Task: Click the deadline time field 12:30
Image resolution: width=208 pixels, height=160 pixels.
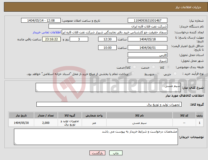Action: tap(107, 39)
